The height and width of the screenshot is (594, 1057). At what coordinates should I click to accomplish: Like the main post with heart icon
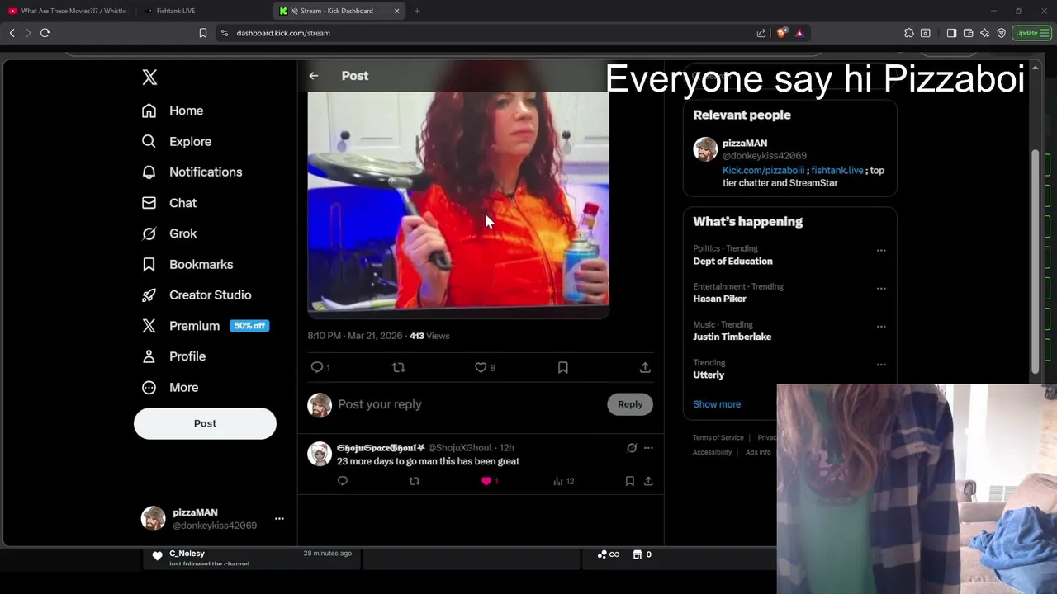click(x=481, y=367)
